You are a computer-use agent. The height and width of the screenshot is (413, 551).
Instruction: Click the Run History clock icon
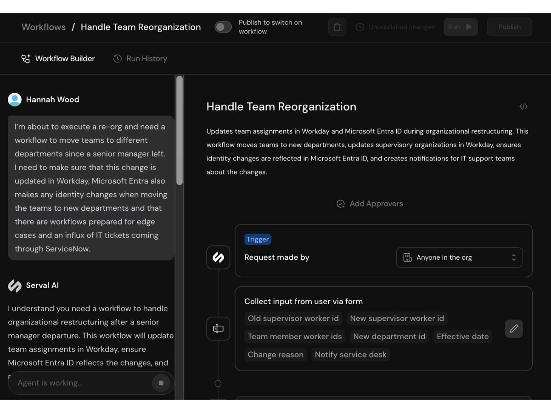pos(118,59)
